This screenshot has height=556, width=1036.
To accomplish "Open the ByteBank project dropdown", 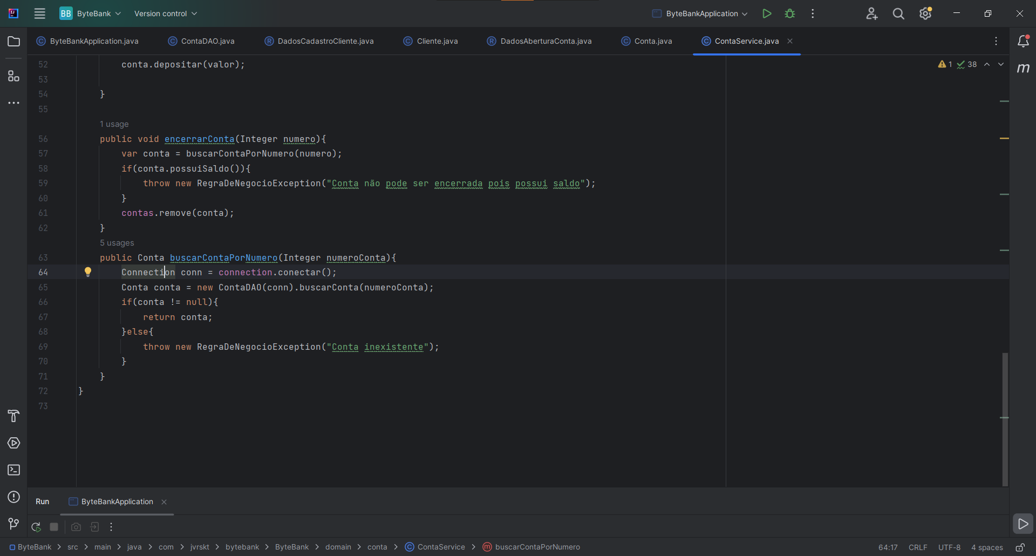I will [90, 13].
